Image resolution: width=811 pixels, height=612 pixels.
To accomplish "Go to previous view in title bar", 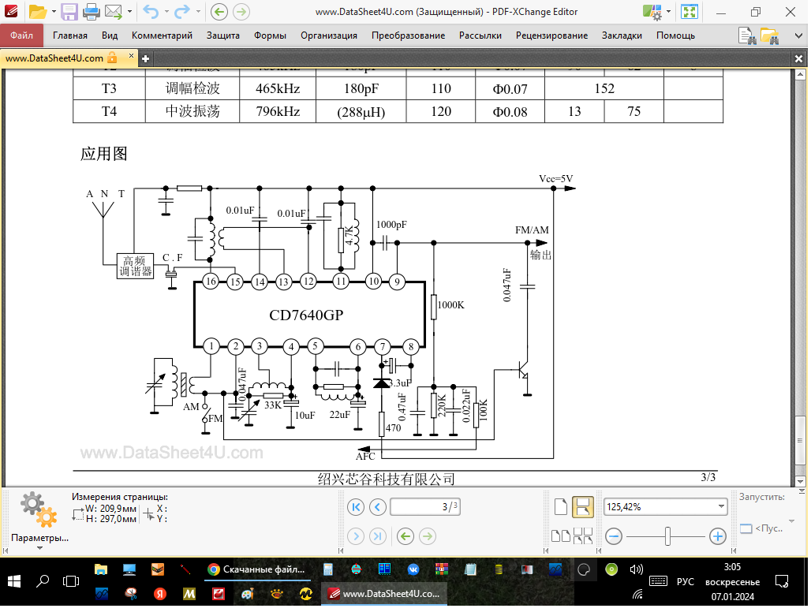I will pos(219,11).
